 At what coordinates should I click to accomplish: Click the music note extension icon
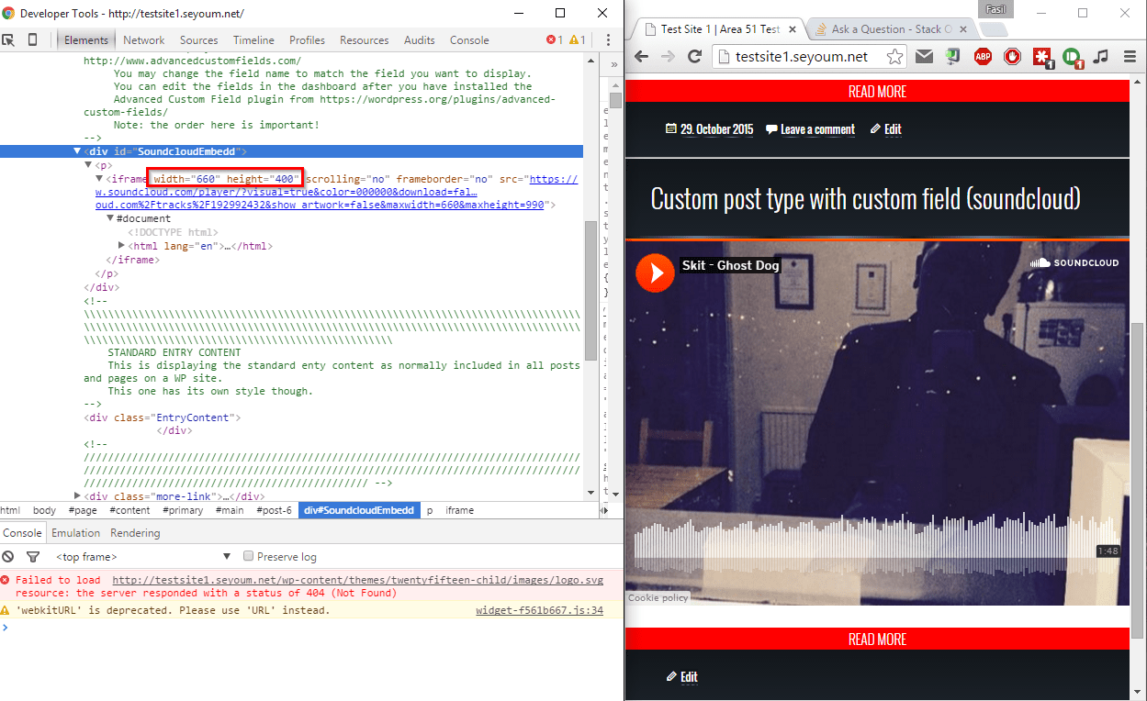tap(1101, 56)
